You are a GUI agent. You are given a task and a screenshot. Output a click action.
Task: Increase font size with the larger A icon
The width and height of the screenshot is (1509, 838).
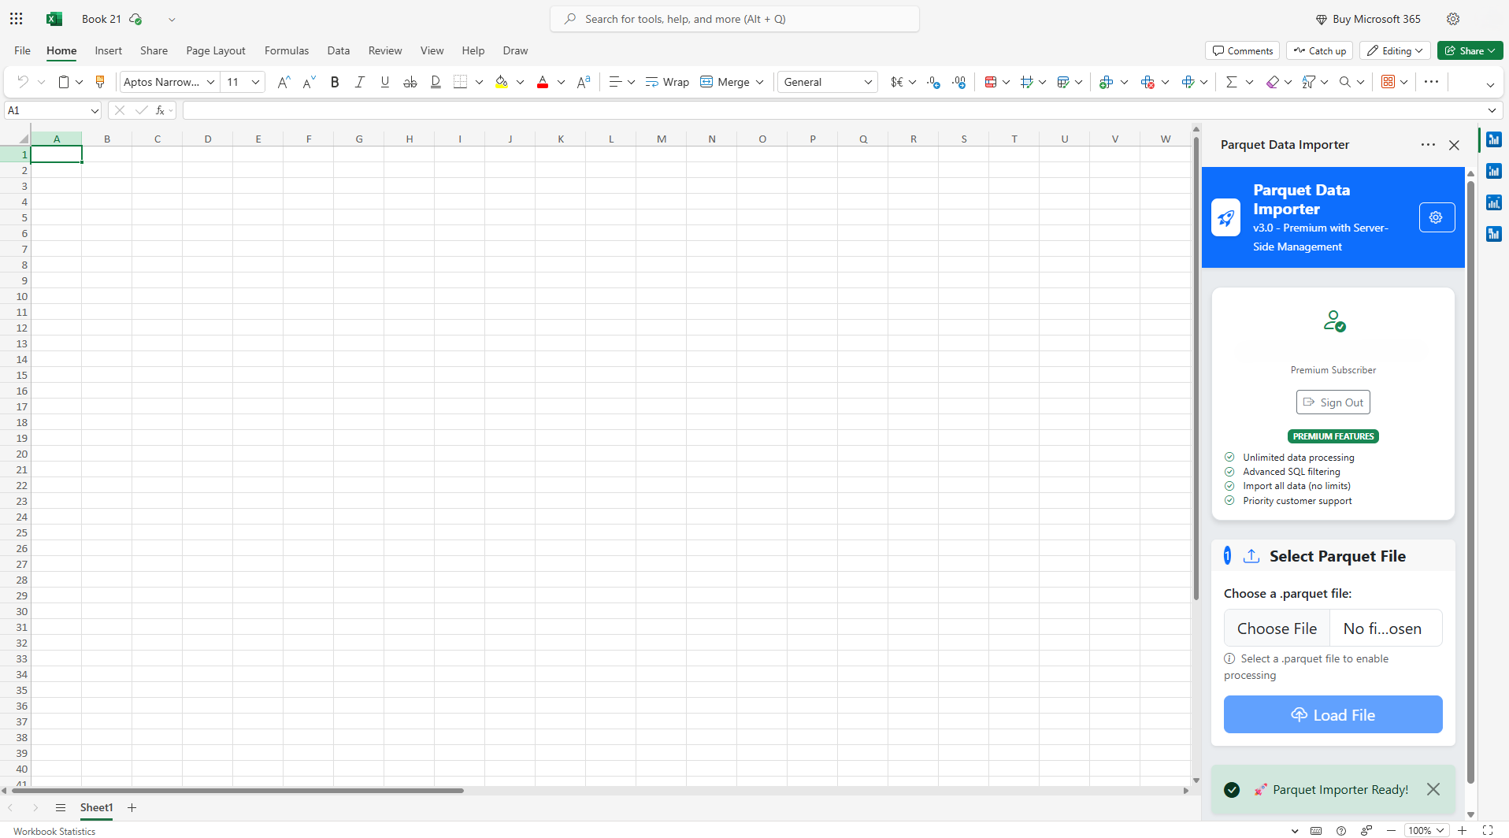284,82
